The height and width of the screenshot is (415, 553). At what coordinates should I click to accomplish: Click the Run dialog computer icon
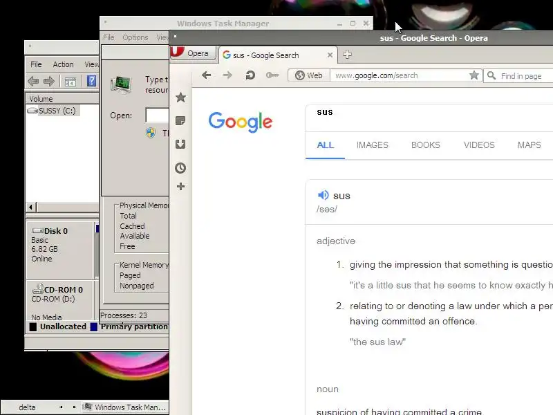point(121,84)
